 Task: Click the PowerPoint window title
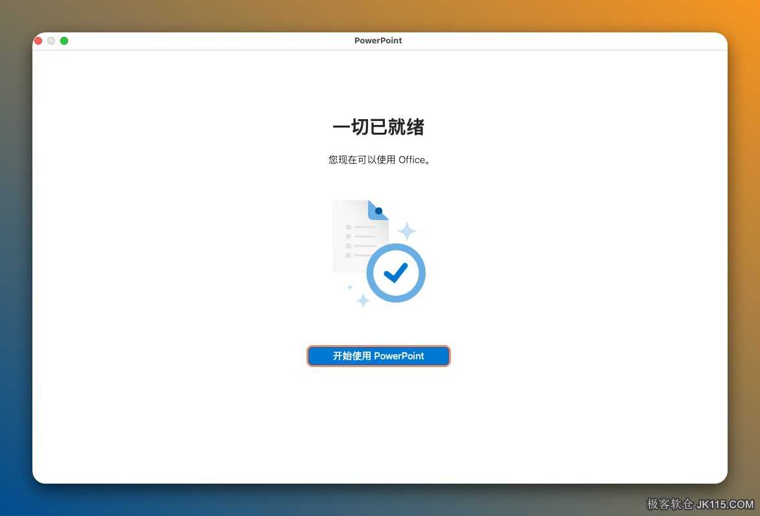point(378,41)
